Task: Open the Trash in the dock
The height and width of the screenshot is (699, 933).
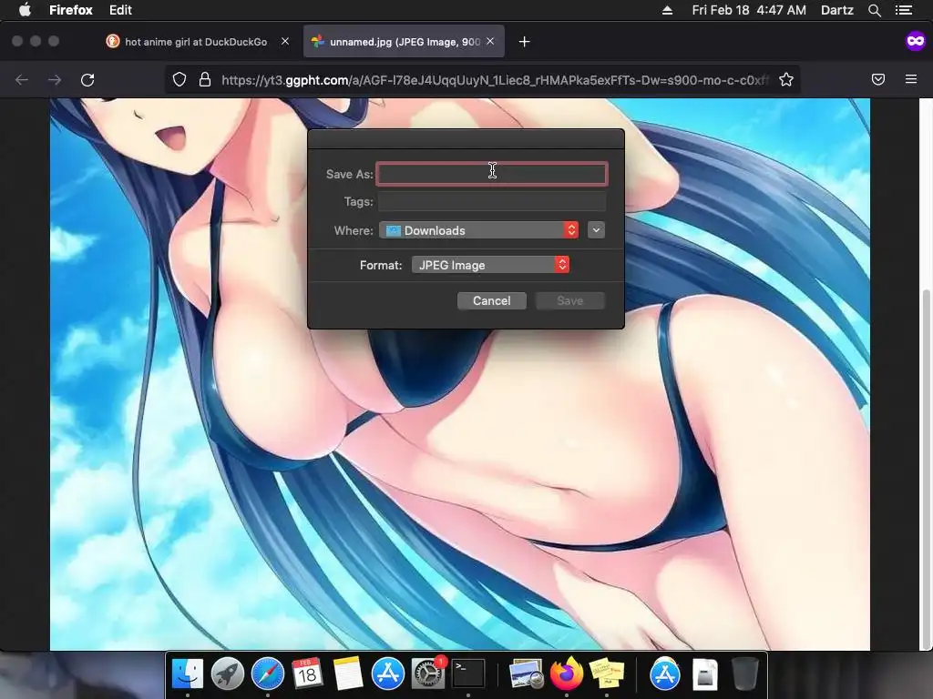Action: [744, 674]
